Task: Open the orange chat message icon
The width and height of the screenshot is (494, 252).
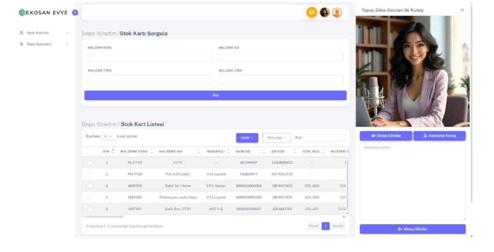Action: (x=312, y=13)
